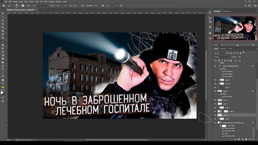Viewport: 258px width, 145px height.
Task: Open the File menu
Action: (x=6, y=2)
